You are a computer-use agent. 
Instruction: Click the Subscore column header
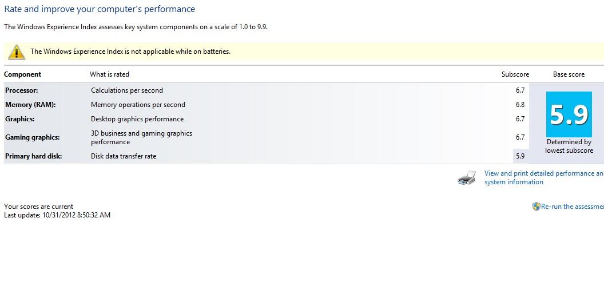pos(515,74)
